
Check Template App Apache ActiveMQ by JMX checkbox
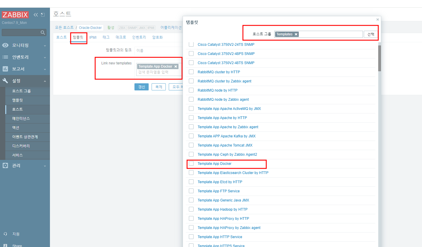click(191, 108)
